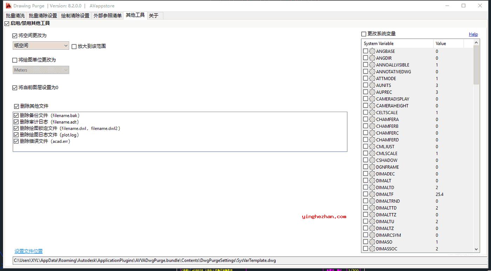Select the CHAMFERB variable name

click(x=387, y=126)
